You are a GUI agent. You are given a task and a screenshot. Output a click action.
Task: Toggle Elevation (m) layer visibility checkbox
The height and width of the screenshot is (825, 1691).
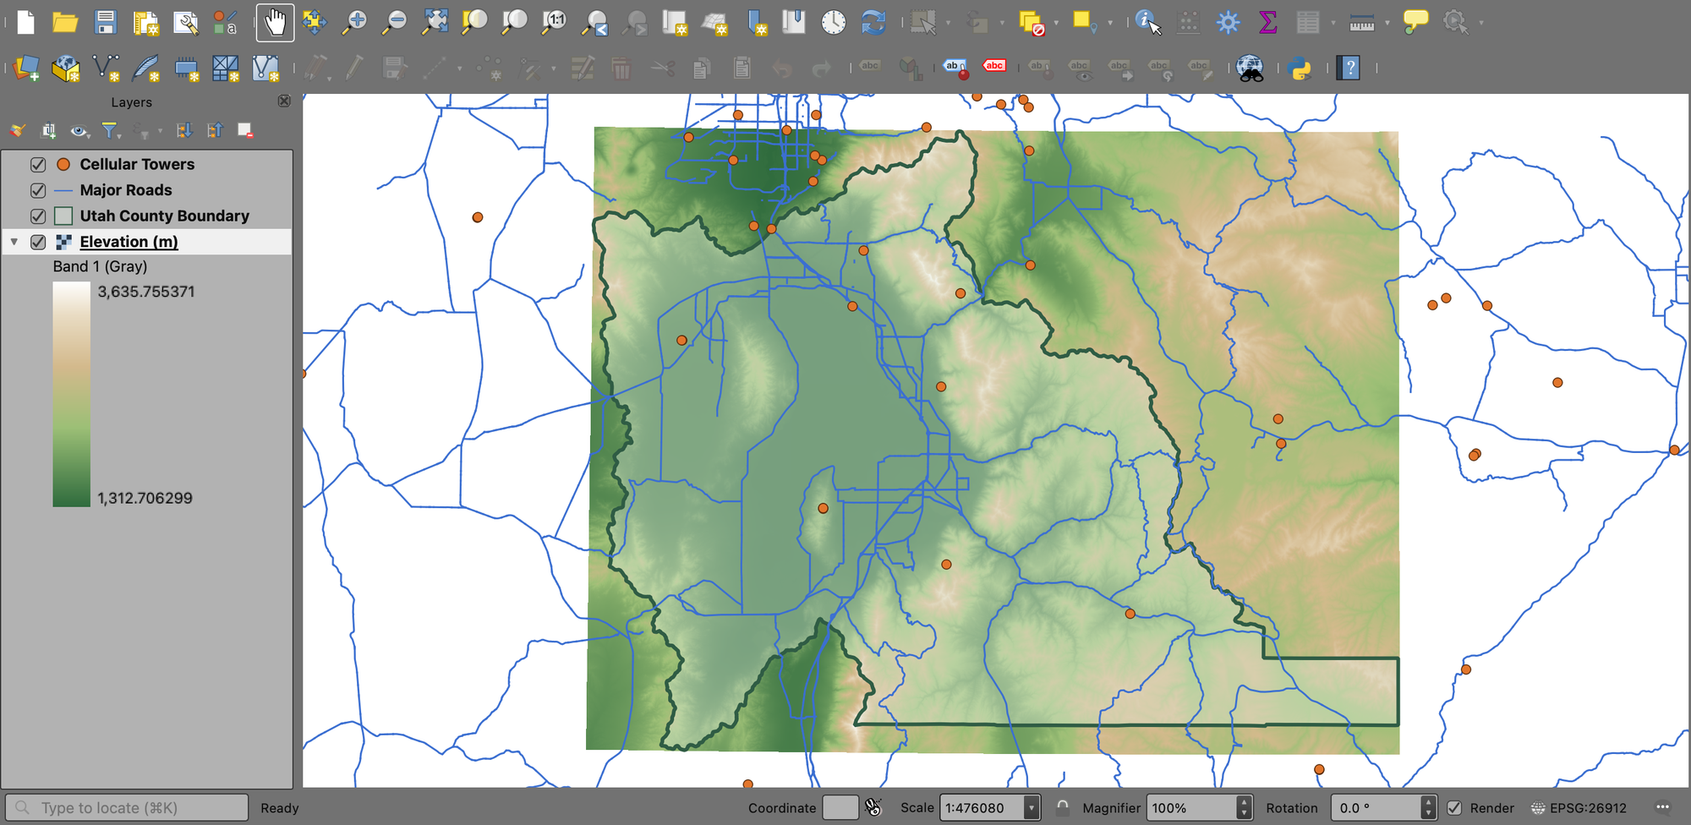pos(38,242)
